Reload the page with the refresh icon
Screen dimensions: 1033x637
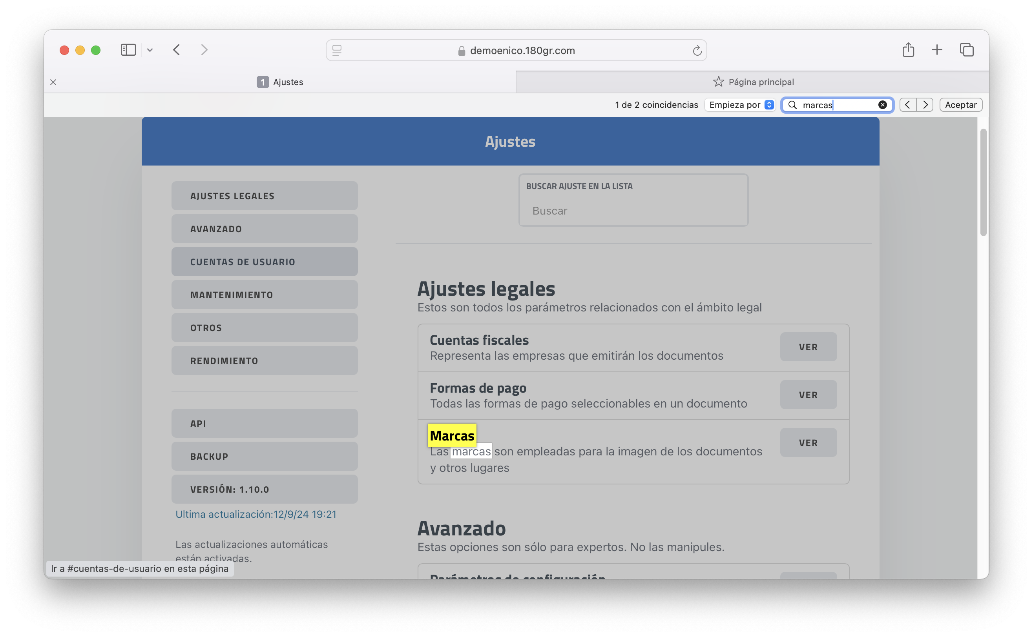697,51
